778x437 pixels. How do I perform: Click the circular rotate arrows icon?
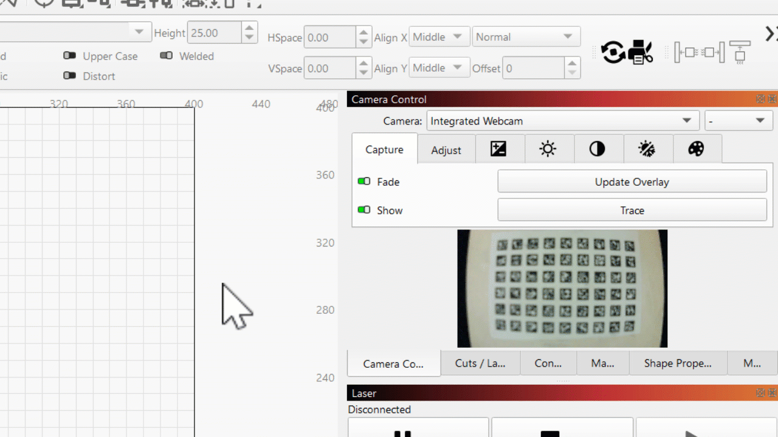click(613, 52)
